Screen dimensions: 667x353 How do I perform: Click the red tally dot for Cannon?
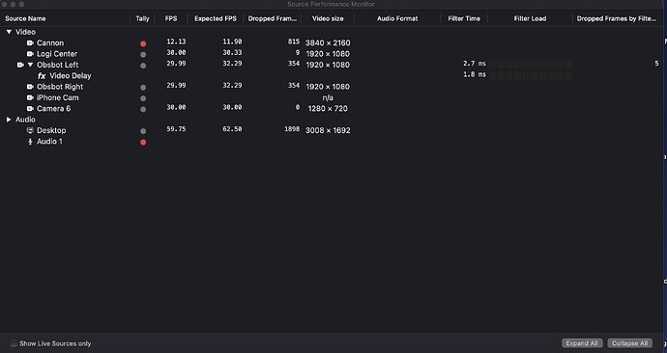point(143,43)
